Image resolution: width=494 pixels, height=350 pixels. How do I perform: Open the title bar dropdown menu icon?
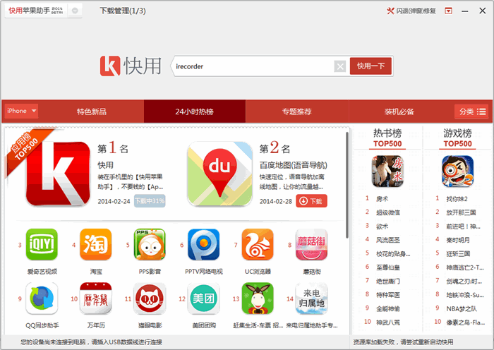448,11
